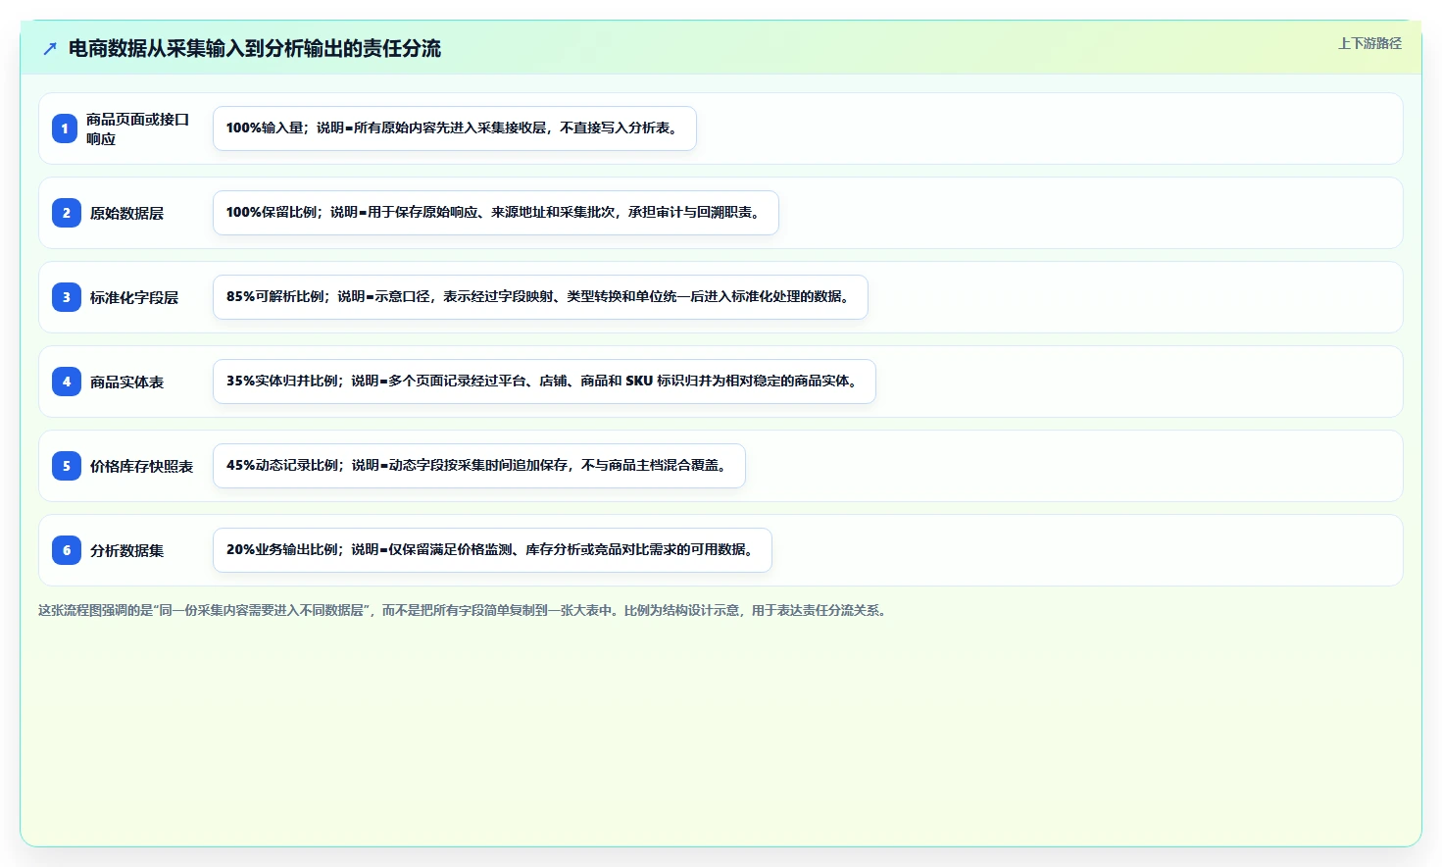Click the 45%动态记录比例 description box
The width and height of the screenshot is (1442, 867).
coord(479,466)
